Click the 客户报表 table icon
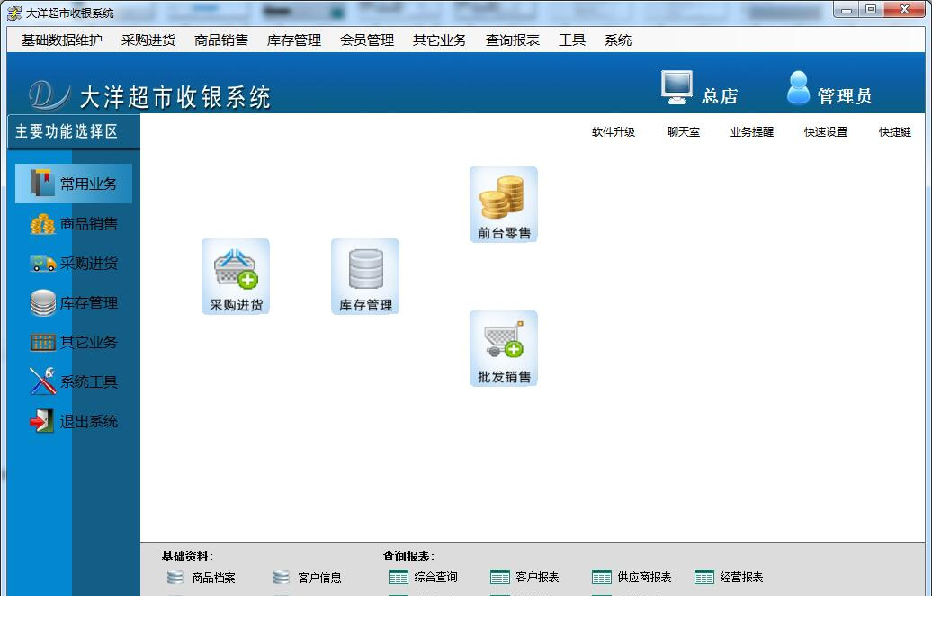 tap(500, 577)
